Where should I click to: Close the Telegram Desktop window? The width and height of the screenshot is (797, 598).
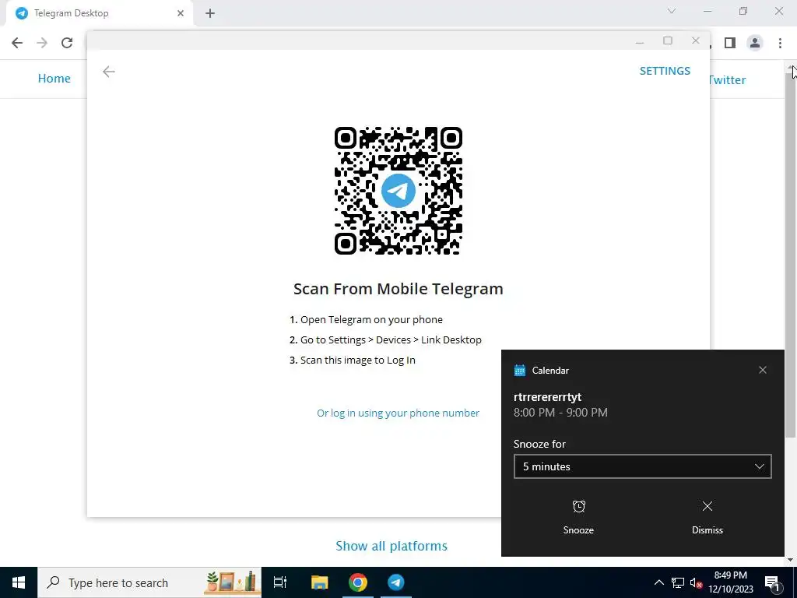(696, 40)
